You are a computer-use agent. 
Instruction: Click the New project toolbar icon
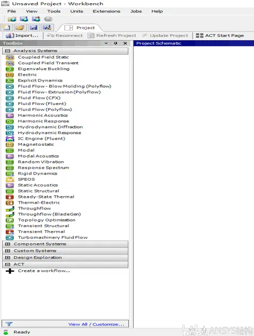[6, 27]
